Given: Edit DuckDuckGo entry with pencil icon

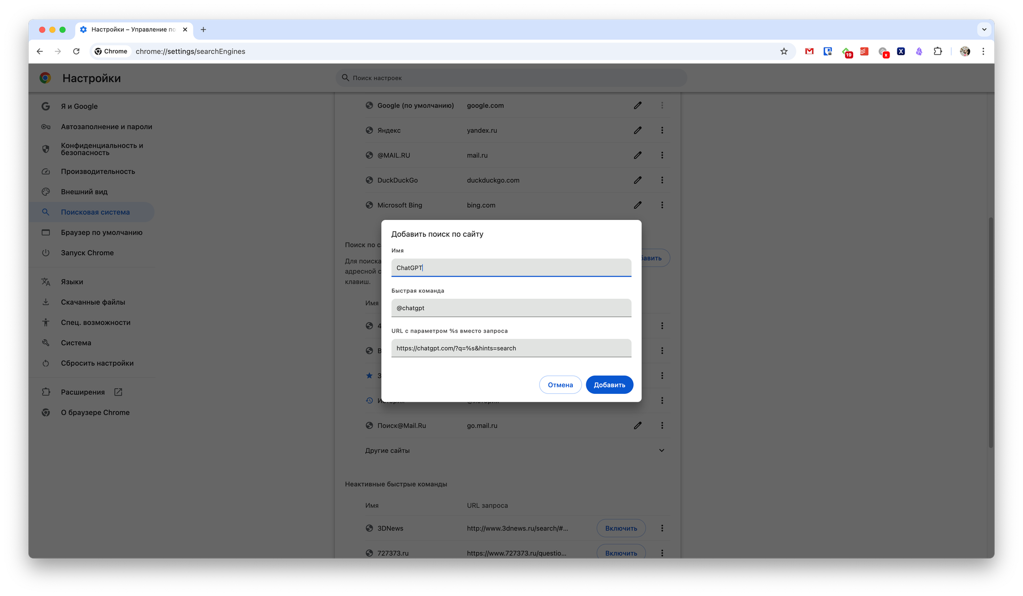Looking at the screenshot, I should pos(637,180).
